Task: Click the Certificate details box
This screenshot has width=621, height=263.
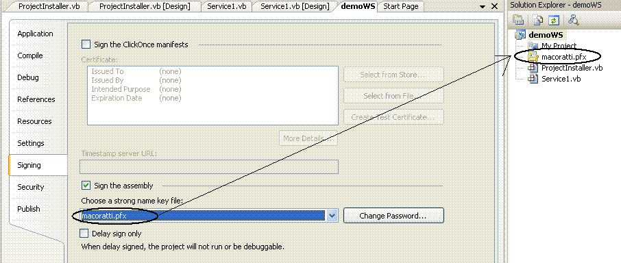Action: click(212, 95)
